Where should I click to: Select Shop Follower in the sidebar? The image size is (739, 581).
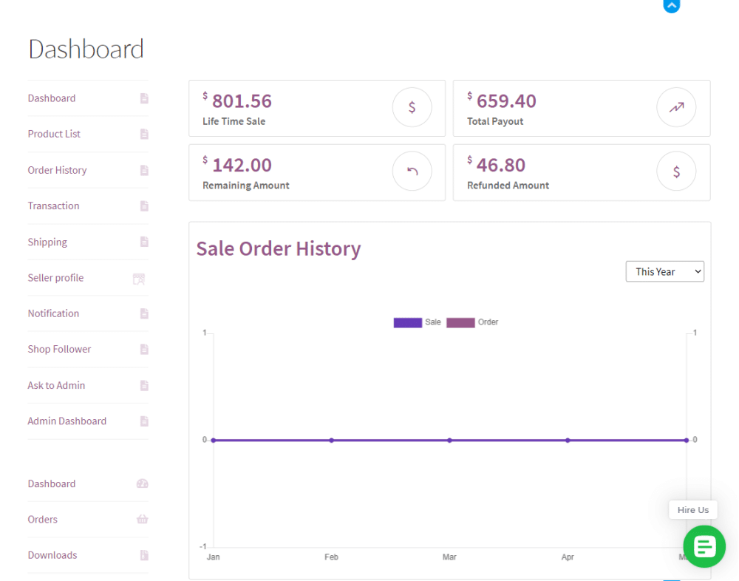[x=59, y=349]
